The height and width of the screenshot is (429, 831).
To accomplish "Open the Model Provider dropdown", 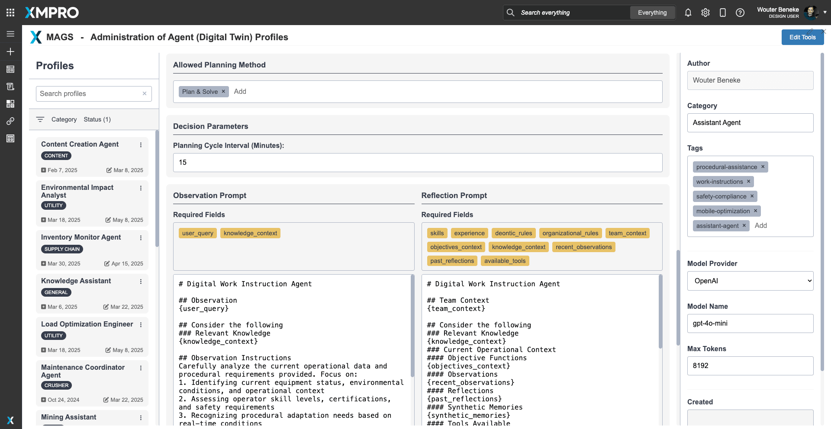I will [750, 281].
